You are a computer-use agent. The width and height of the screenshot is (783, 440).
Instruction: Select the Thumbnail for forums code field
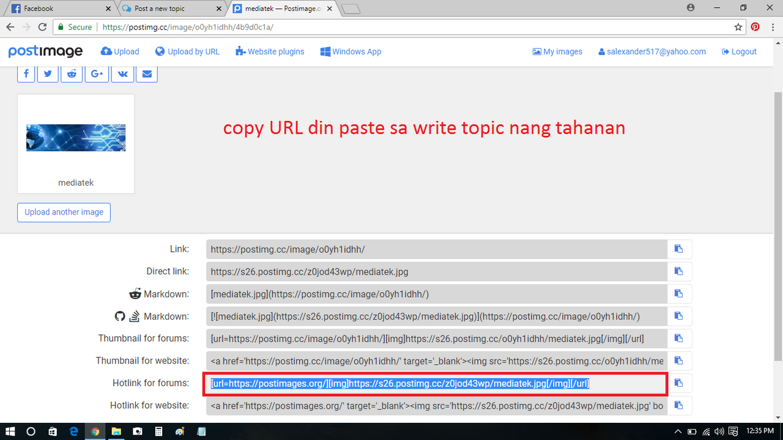[x=437, y=339]
